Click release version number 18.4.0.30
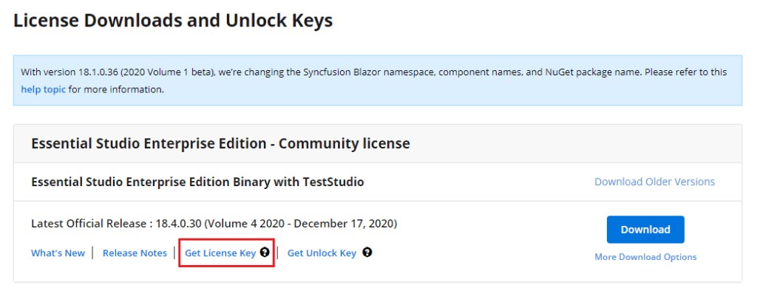 tap(177, 224)
